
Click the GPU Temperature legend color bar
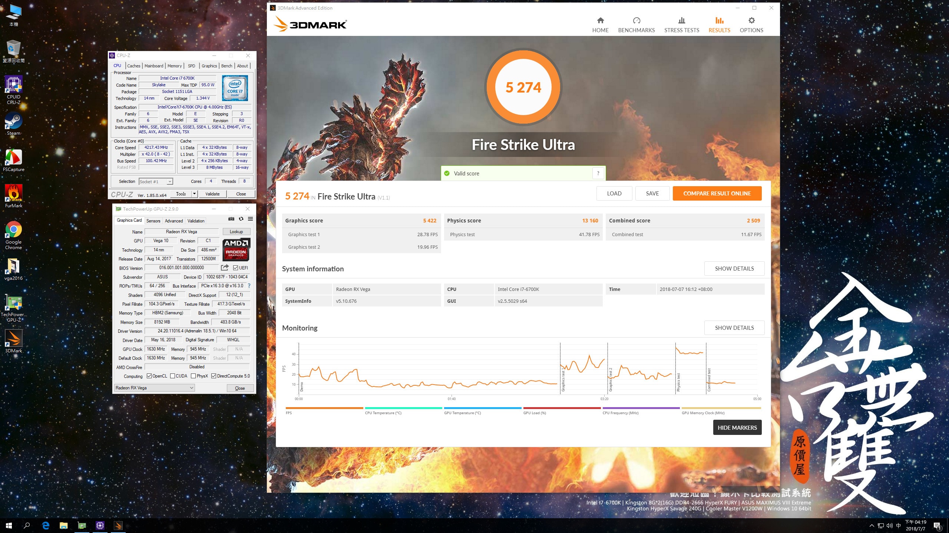(483, 408)
